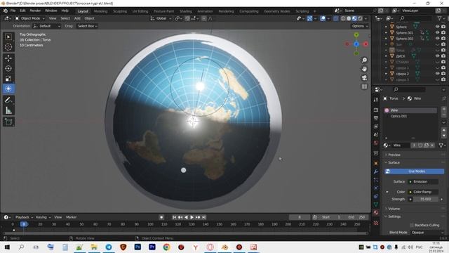
Task: Open the Blend Mode Opaque dropdown
Action: [x=427, y=233]
